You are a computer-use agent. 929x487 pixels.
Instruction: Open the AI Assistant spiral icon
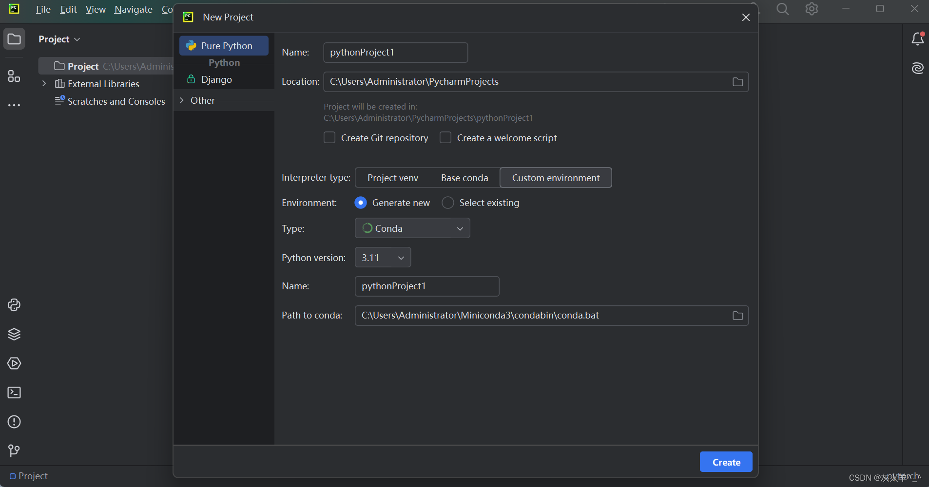pos(918,68)
